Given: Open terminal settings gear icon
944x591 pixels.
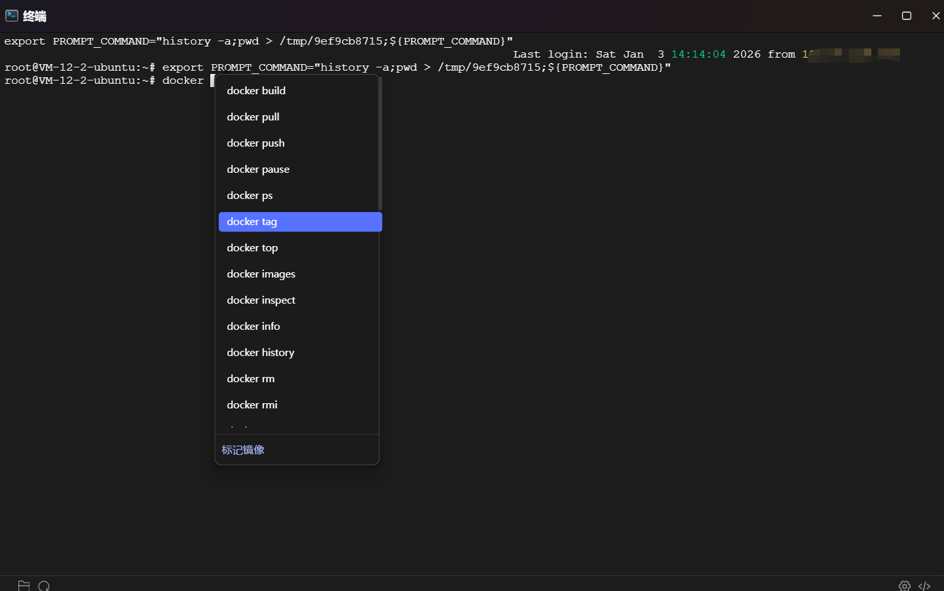Looking at the screenshot, I should pos(904,585).
